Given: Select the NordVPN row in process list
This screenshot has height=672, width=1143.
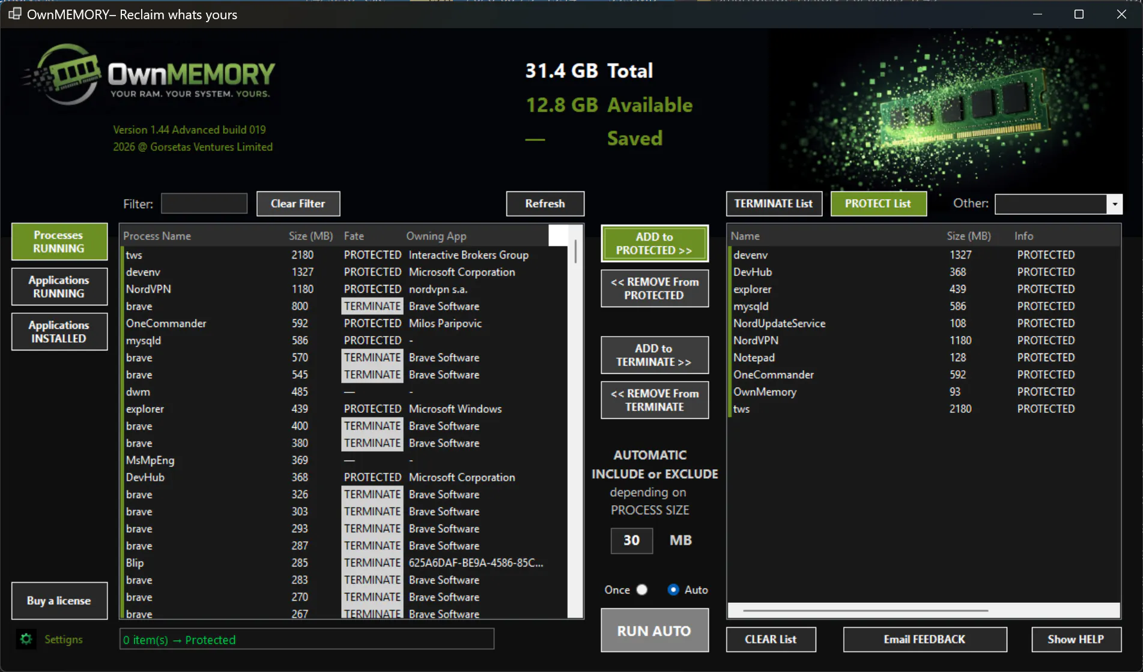Looking at the screenshot, I should tap(345, 289).
